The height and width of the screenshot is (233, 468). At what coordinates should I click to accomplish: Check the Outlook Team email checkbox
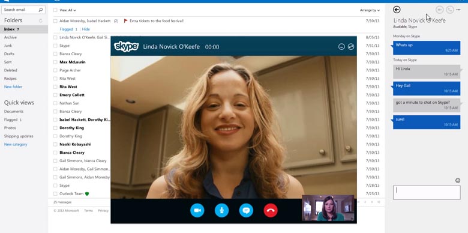click(x=55, y=193)
